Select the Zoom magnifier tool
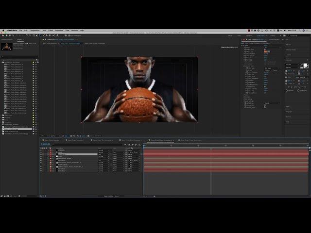The height and width of the screenshot is (233, 311). (x=13, y=35)
